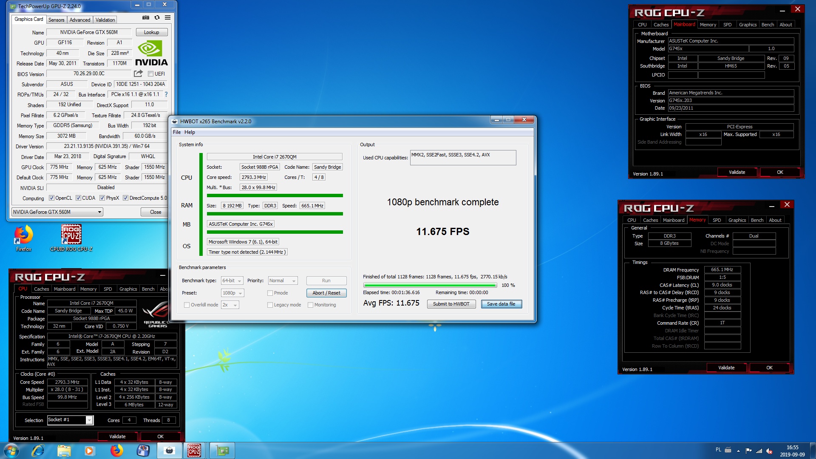Click the Abort / Reset button
Viewport: 816px width, 459px height.
(326, 293)
